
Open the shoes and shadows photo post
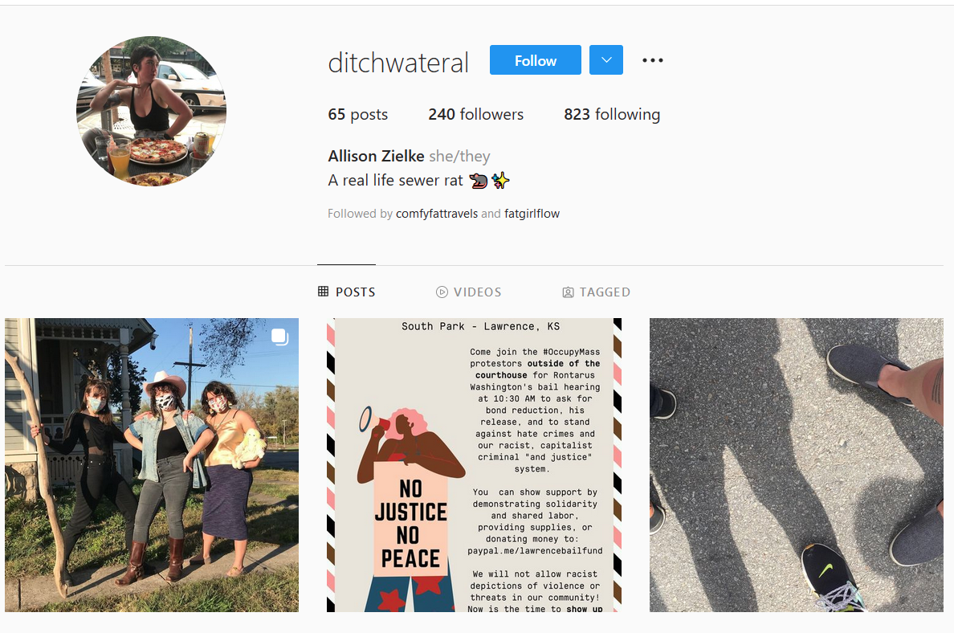tap(797, 465)
